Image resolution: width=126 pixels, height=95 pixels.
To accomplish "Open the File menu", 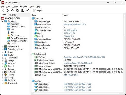I will 3,7.
